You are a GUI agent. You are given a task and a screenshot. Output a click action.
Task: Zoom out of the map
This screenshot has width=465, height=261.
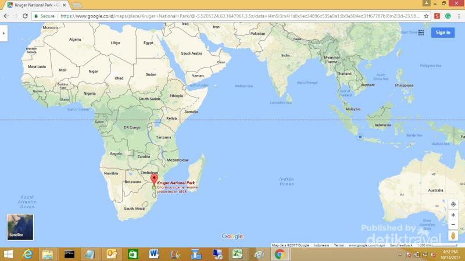(453, 224)
